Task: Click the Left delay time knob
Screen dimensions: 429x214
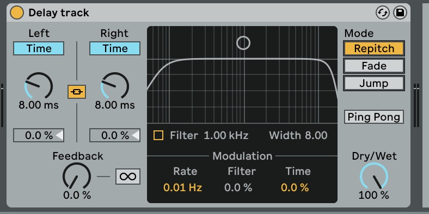Action: click(x=39, y=86)
